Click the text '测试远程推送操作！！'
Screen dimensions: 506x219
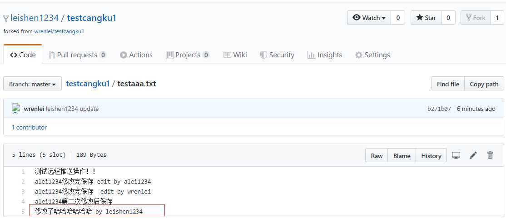click(x=65, y=171)
